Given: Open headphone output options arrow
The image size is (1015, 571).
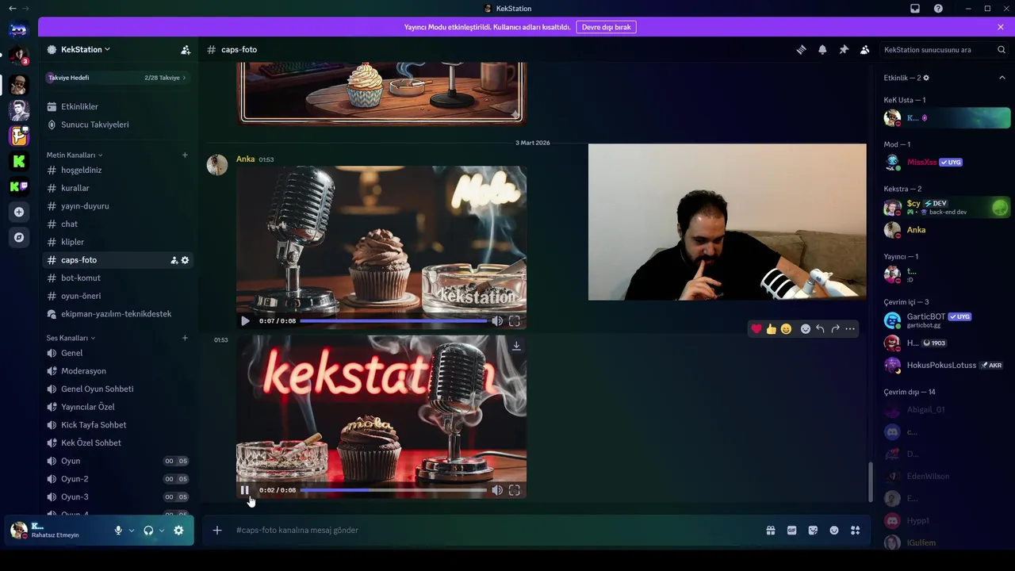Looking at the screenshot, I should pos(162,531).
